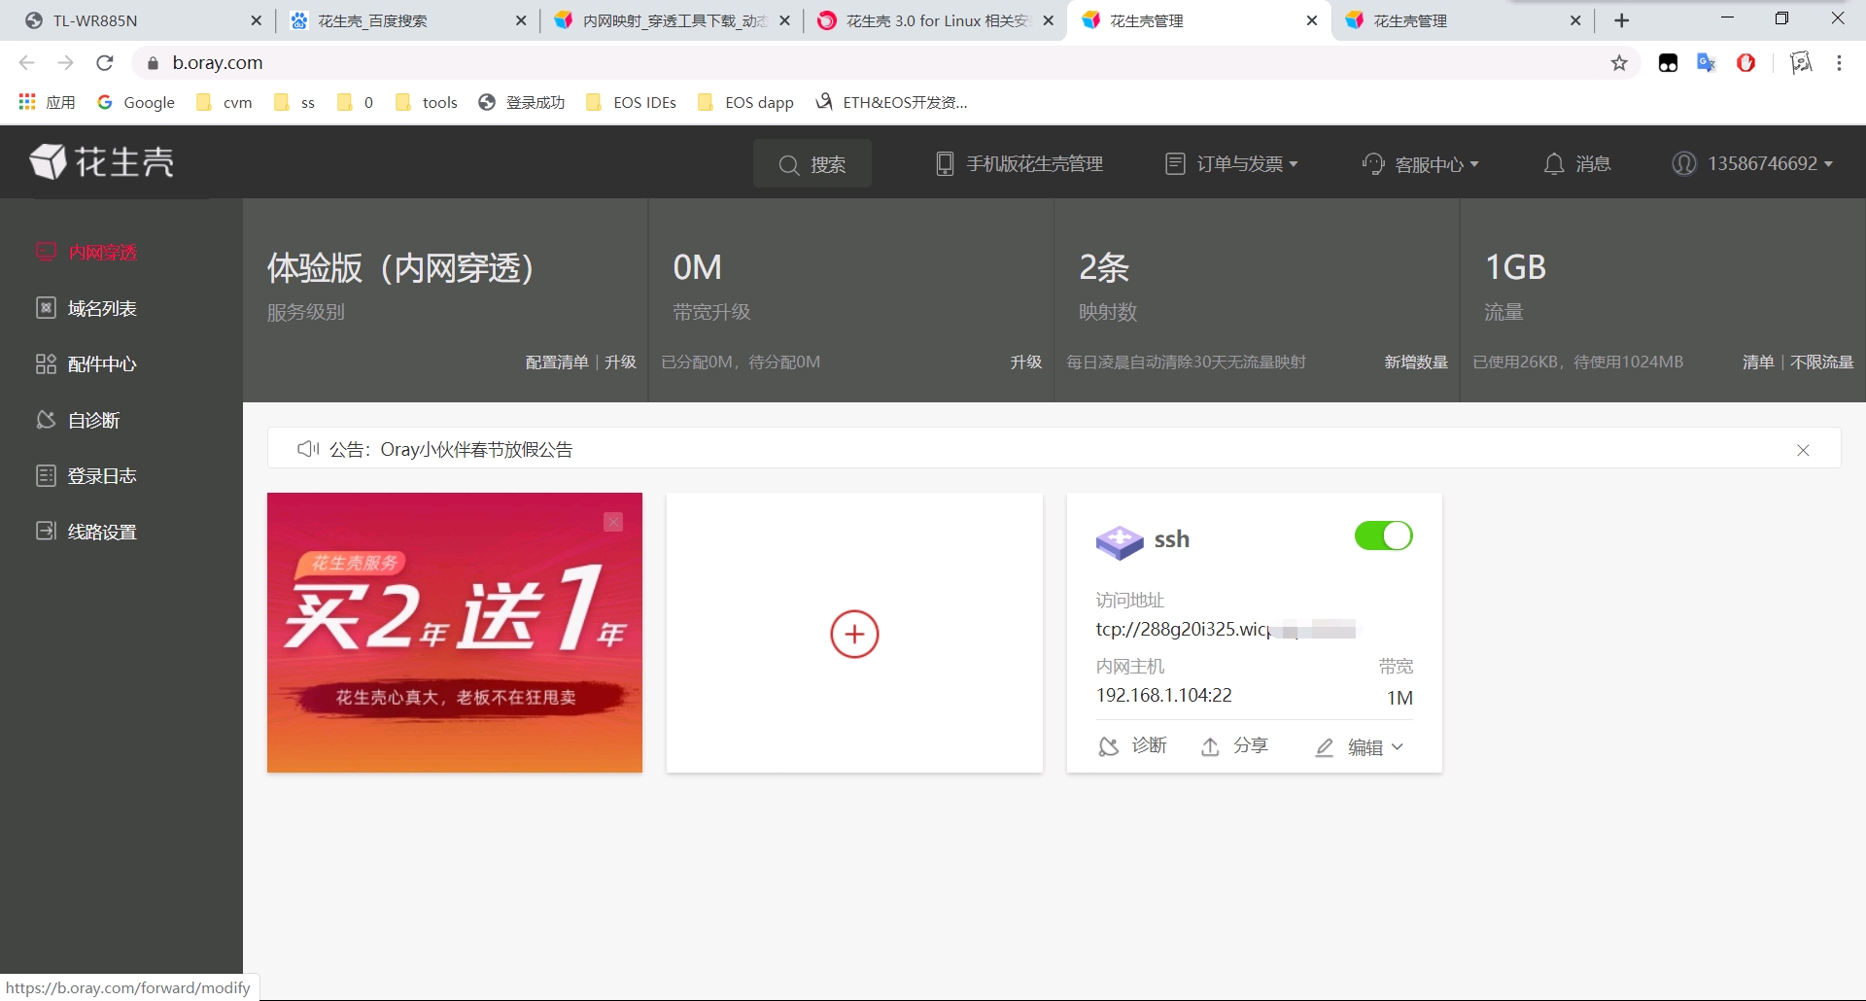1866x1001 pixels.
Task: Close the 花生壳_百度搜索 tab
Action: click(x=521, y=20)
